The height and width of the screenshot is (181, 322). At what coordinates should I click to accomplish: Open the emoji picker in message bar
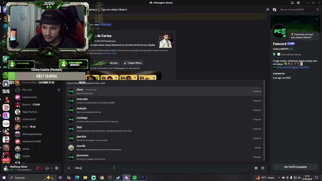click(256, 168)
